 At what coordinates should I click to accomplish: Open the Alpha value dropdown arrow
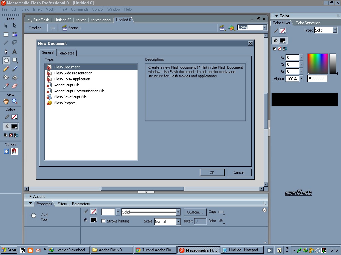(x=301, y=78)
